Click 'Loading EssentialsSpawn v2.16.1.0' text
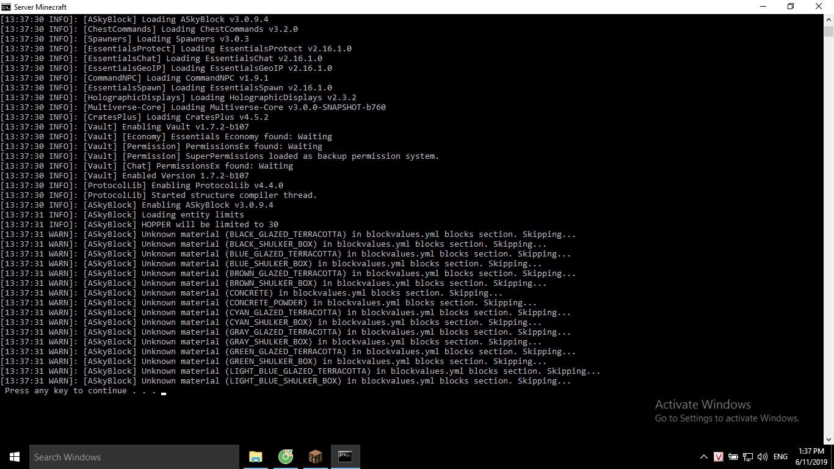The width and height of the screenshot is (834, 469). 252,88
